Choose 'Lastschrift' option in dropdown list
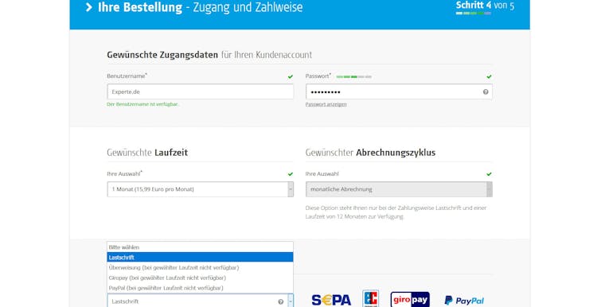The width and height of the screenshot is (597, 307). pos(201,258)
